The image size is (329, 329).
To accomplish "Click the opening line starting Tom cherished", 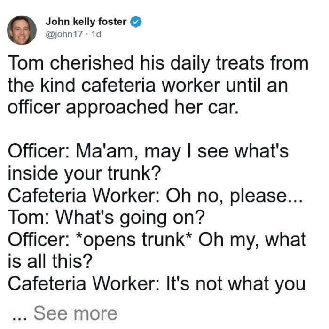I will click(x=158, y=63).
